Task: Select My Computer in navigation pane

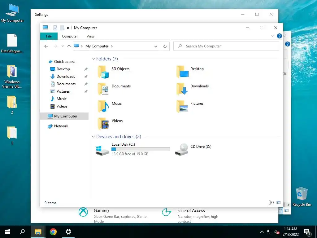Action: click(64, 116)
